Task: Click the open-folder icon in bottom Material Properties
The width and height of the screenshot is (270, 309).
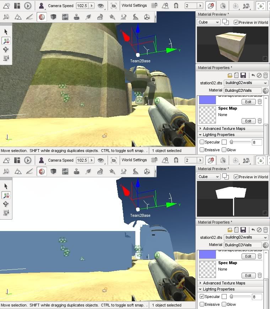Action: (x=230, y=230)
